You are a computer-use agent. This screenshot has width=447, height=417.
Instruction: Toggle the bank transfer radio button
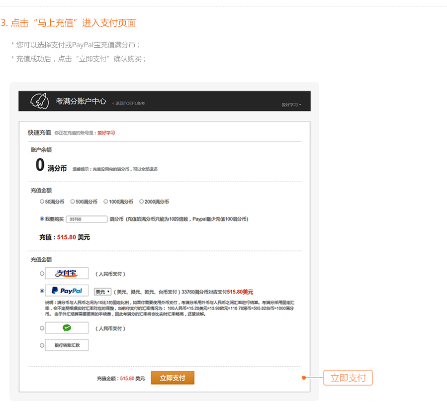coord(42,345)
